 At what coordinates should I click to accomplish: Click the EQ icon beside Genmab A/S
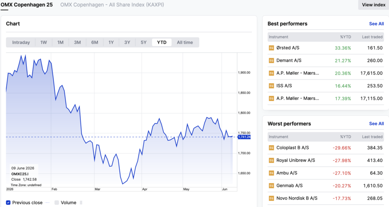point(271,186)
